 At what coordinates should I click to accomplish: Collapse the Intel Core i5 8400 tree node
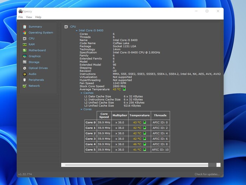pos(76,31)
